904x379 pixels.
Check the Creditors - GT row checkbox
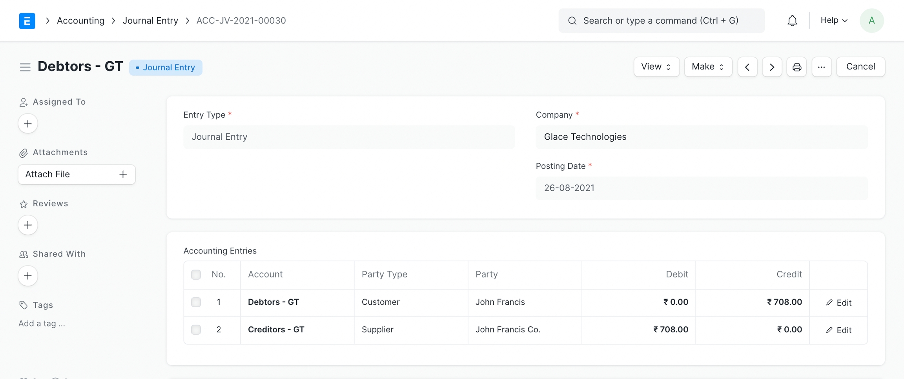pos(196,330)
